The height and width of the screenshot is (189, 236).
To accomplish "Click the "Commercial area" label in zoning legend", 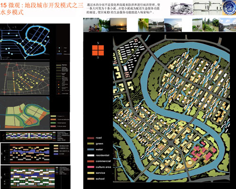I will point(63,120).
